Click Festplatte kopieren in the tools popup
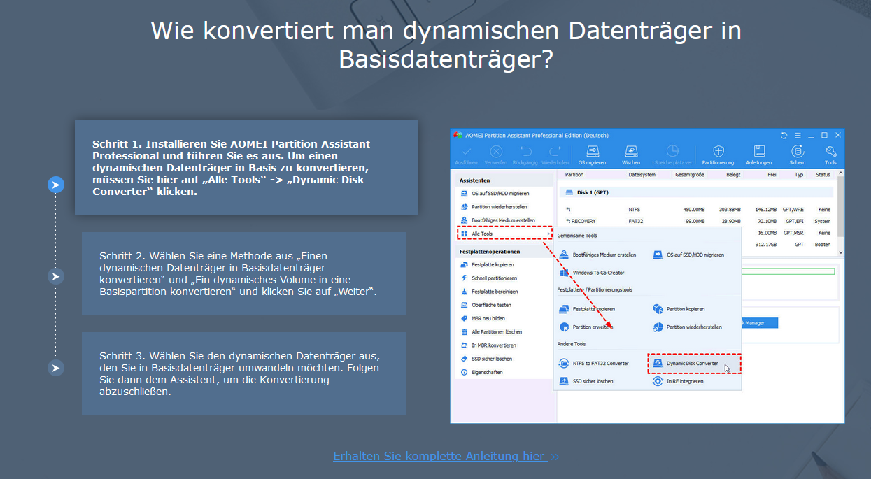This screenshot has width=871, height=479. [587, 309]
